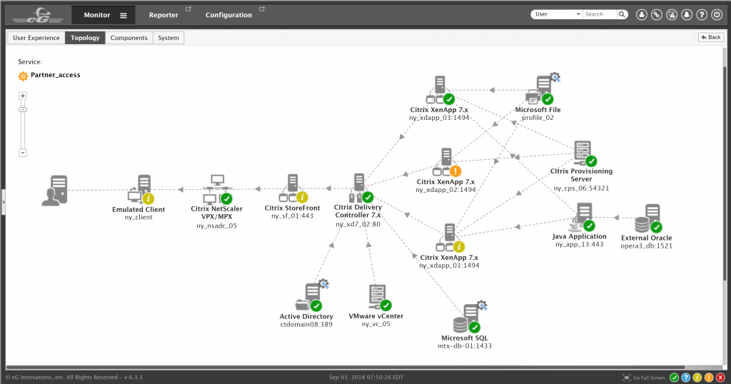Select the Citrix StoreFront node icon

click(x=293, y=188)
